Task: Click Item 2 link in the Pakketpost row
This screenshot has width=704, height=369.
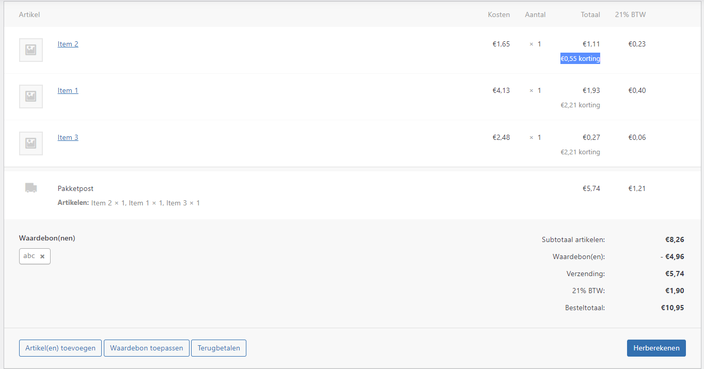Action: pos(102,202)
